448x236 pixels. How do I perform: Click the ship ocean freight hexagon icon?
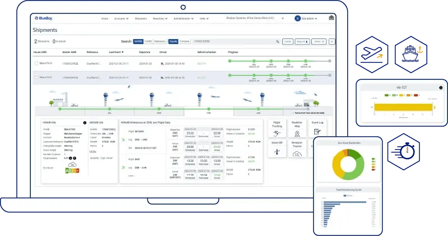(411, 54)
